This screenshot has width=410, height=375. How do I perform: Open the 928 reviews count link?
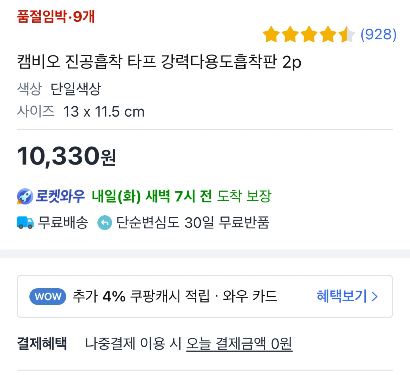point(378,35)
